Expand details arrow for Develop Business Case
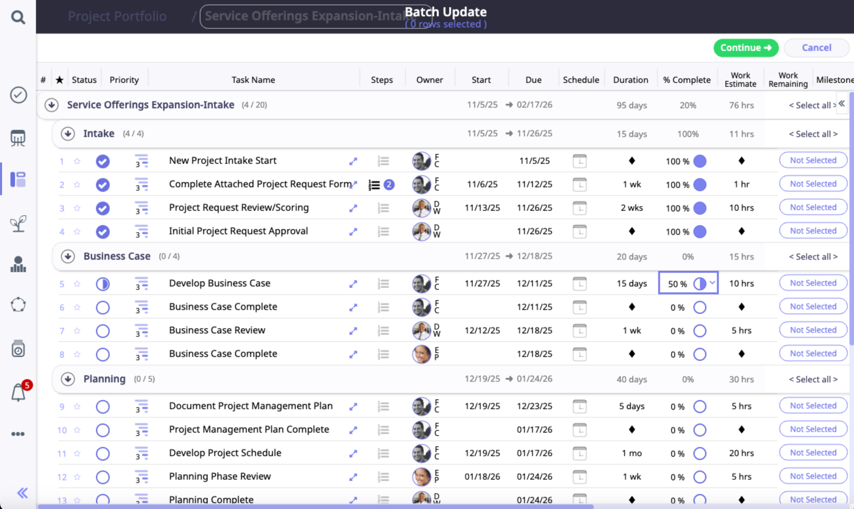The width and height of the screenshot is (854, 509). click(x=353, y=284)
